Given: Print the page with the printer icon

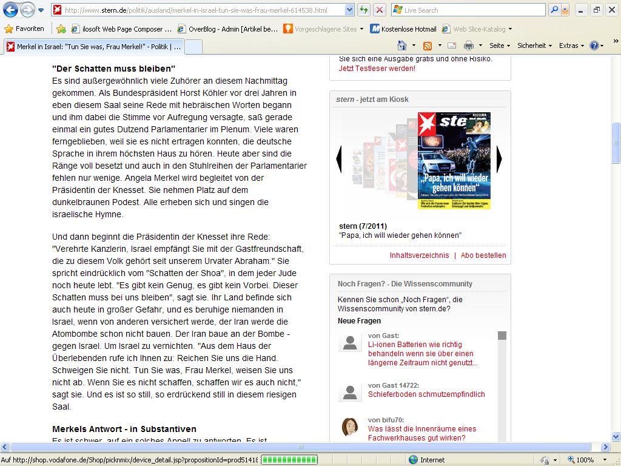Looking at the screenshot, I should point(469,46).
